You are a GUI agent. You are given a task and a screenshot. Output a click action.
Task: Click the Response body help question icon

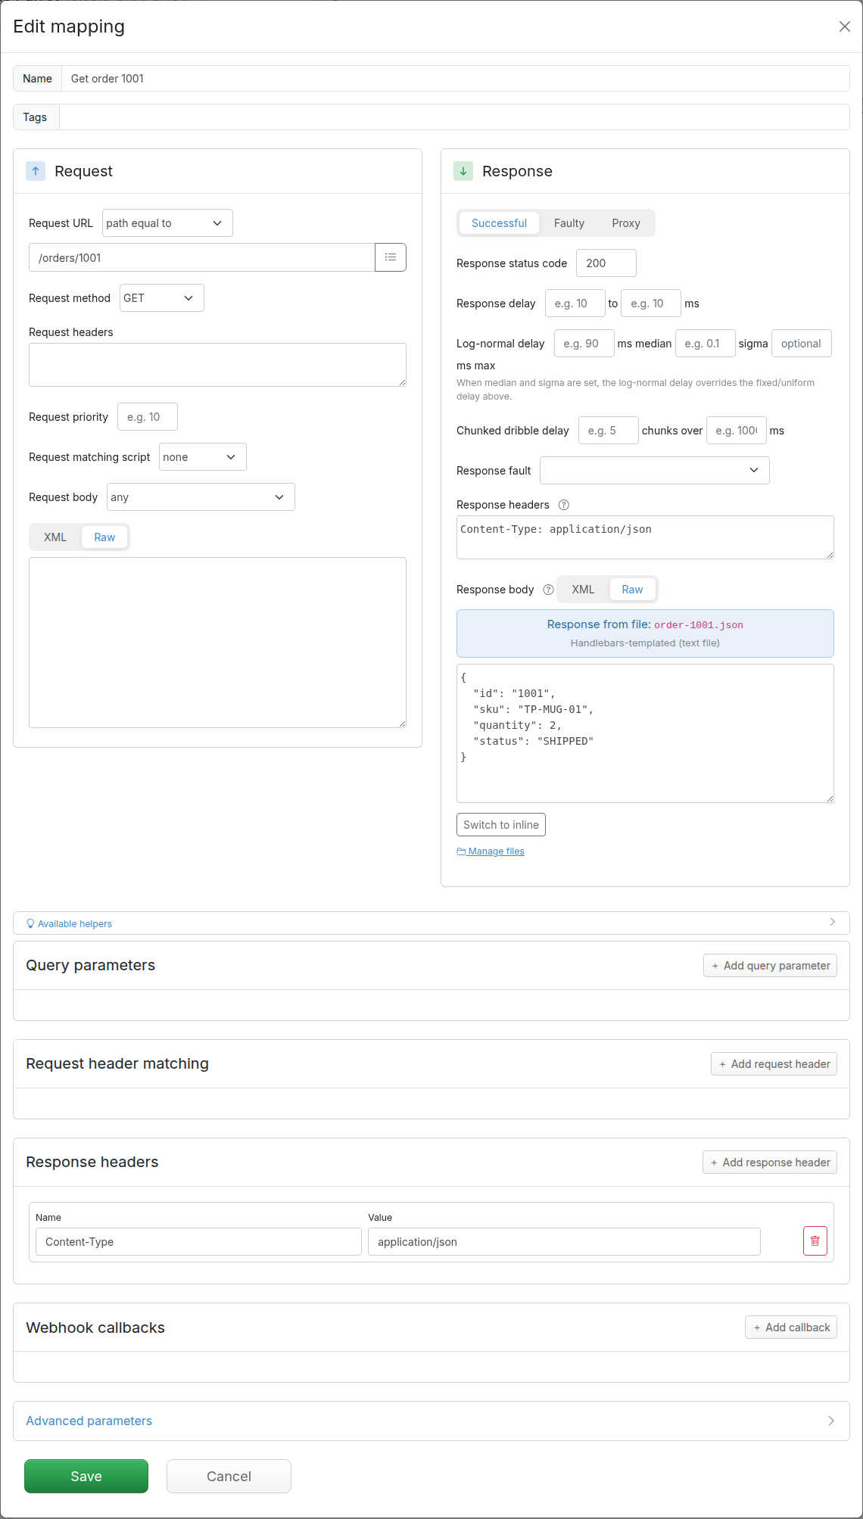point(548,590)
